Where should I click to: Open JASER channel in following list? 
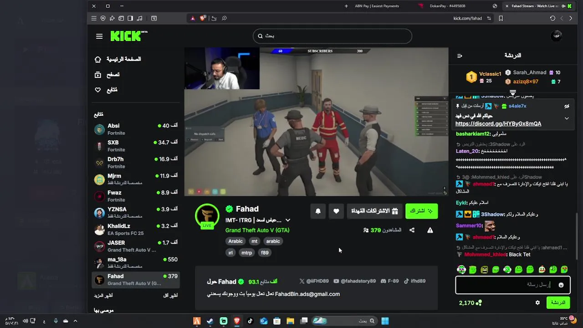136,246
